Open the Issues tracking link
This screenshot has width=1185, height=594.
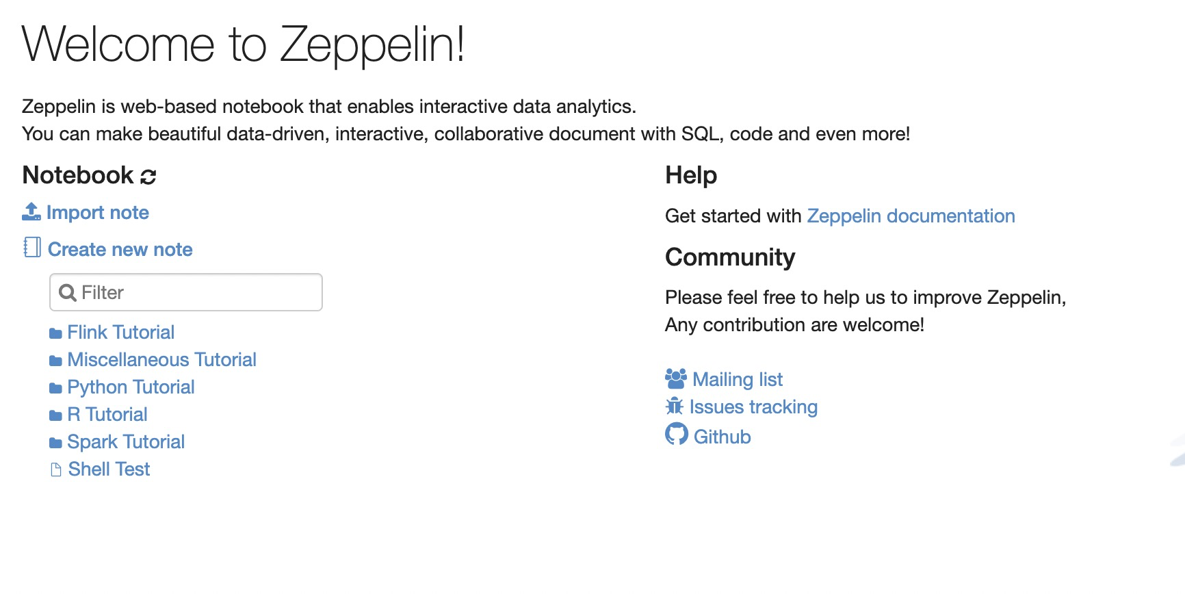pos(753,407)
